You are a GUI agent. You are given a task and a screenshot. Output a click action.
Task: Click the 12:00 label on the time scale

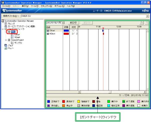pos(119,27)
